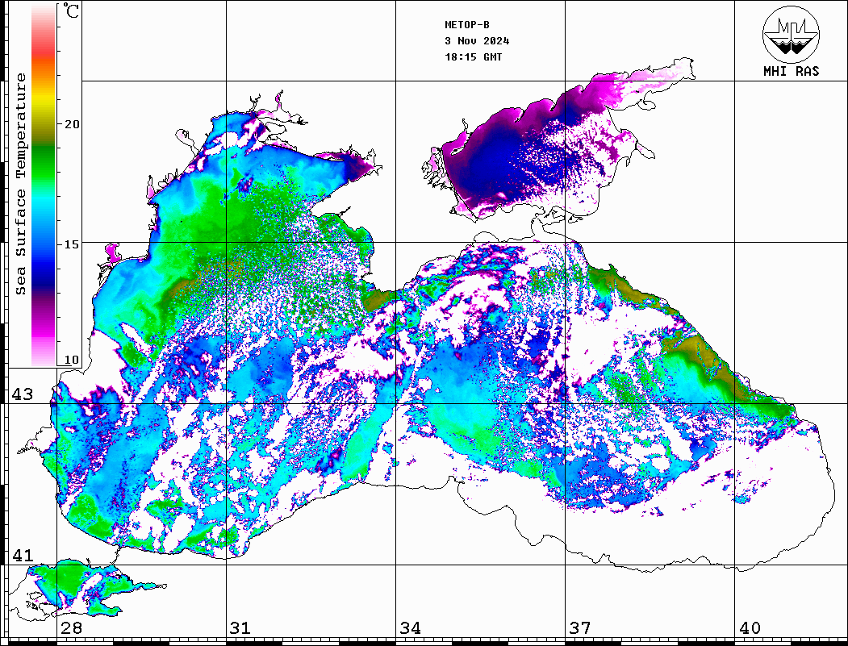Click the MHI RAS logo emblem
This screenshot has height=646, width=848.
[791, 34]
